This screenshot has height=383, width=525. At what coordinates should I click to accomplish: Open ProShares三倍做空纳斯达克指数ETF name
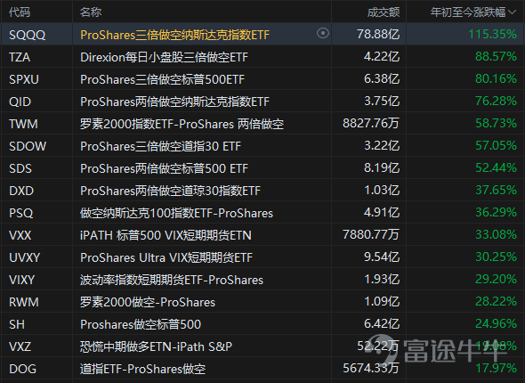click(174, 35)
